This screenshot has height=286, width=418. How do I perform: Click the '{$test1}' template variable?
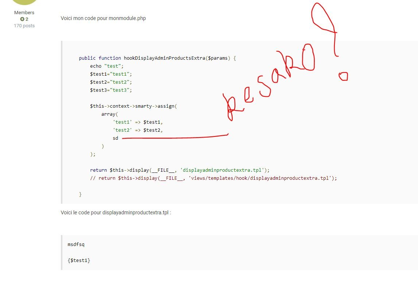[x=79, y=260]
